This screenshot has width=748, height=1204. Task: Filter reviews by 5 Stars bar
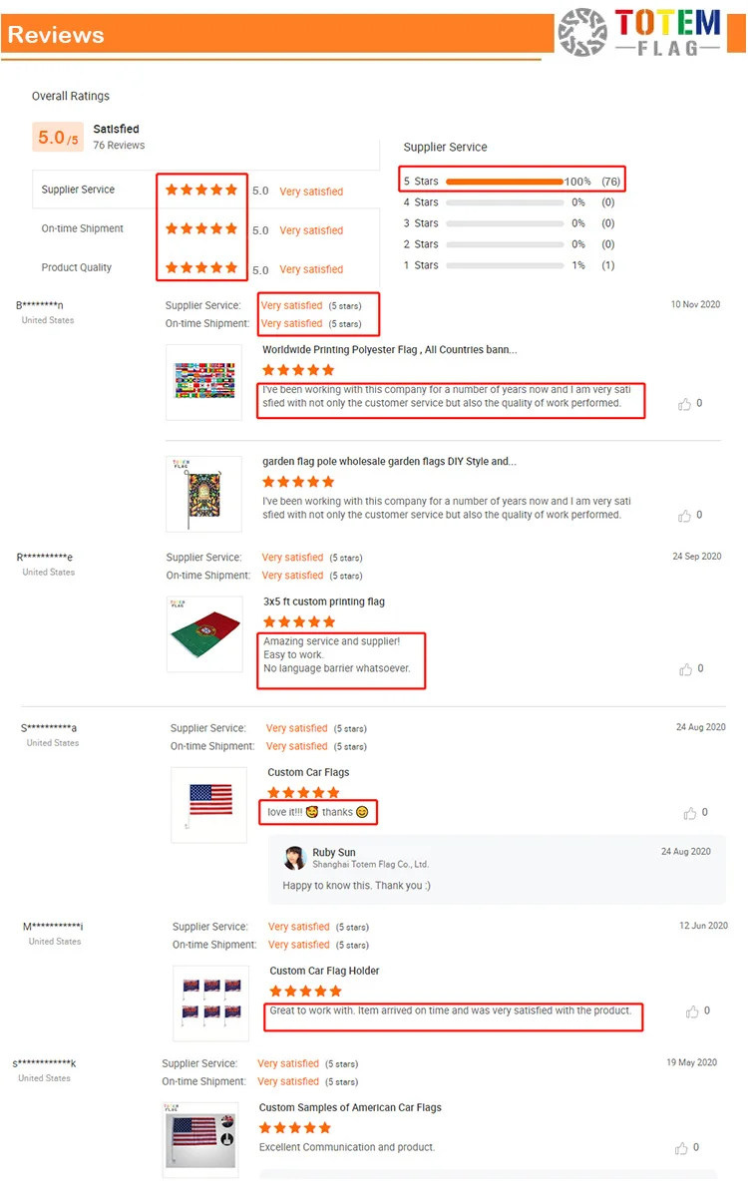point(505,182)
